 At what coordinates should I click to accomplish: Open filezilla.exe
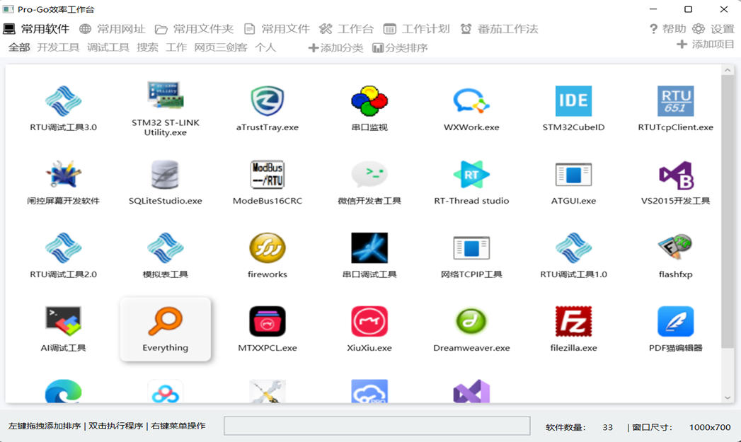click(x=573, y=327)
